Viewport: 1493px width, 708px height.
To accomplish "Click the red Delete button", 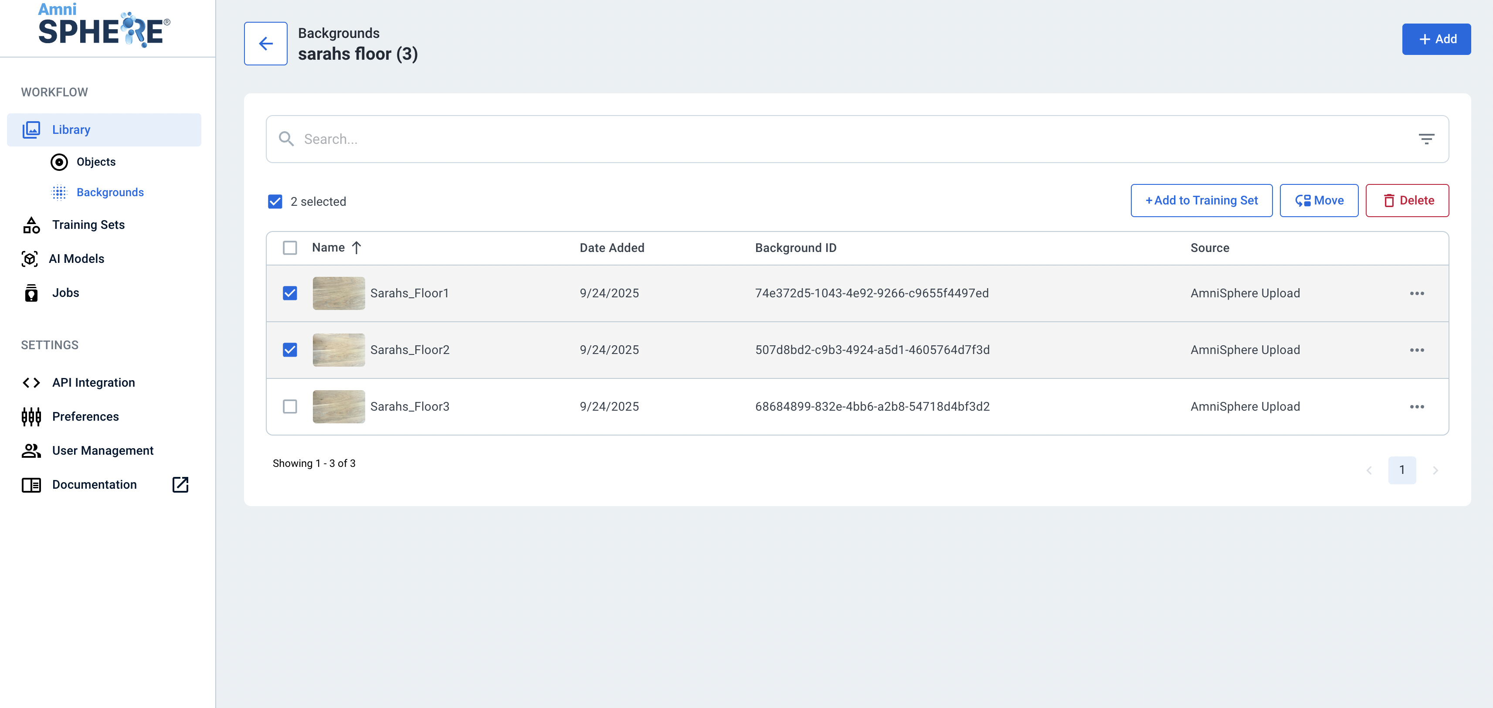I will click(1407, 201).
